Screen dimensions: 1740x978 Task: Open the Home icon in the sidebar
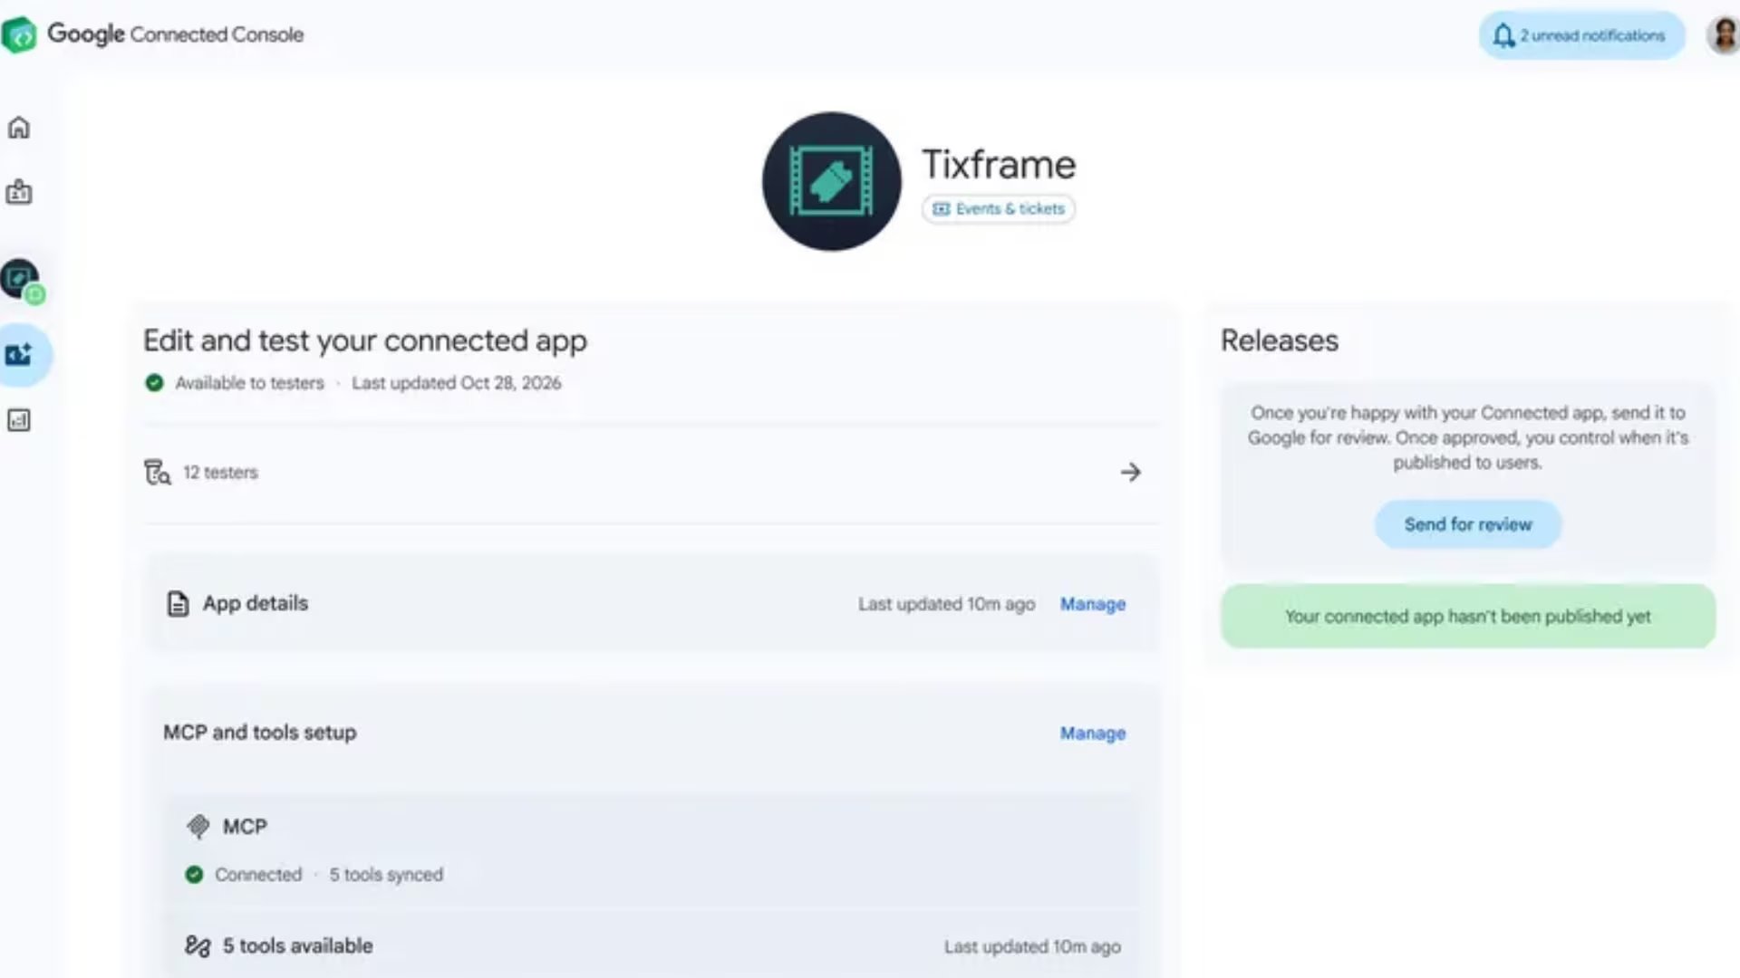pos(19,128)
